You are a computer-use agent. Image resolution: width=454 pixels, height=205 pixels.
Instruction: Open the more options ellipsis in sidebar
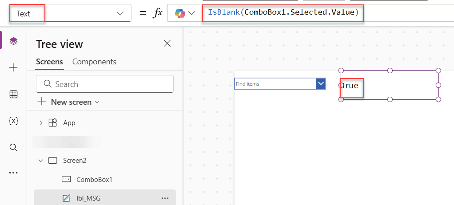(x=13, y=173)
